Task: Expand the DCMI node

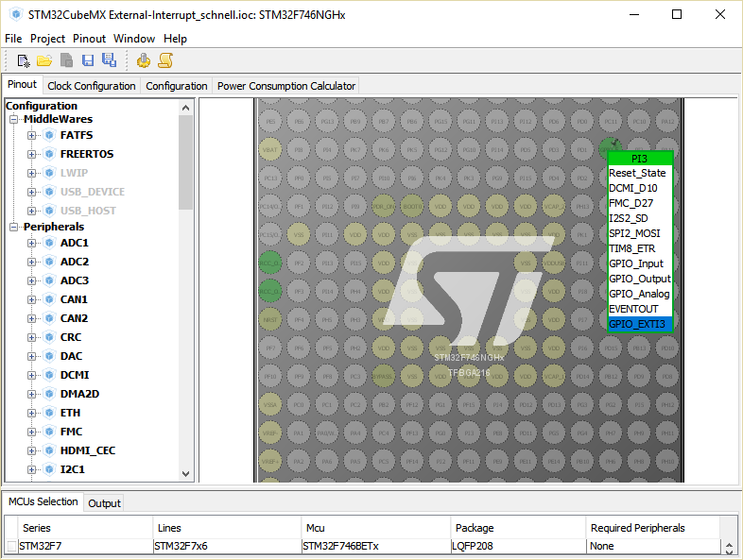Action: (x=31, y=376)
